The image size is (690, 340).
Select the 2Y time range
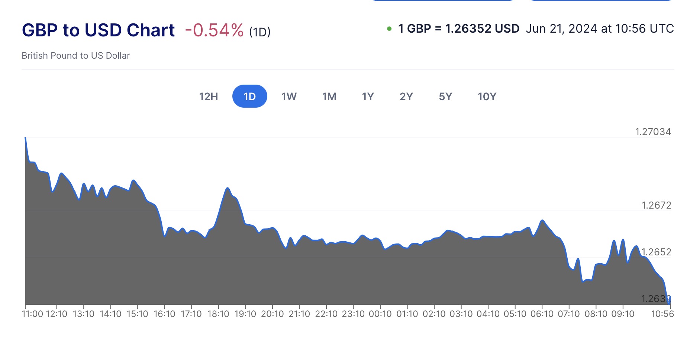click(x=406, y=97)
